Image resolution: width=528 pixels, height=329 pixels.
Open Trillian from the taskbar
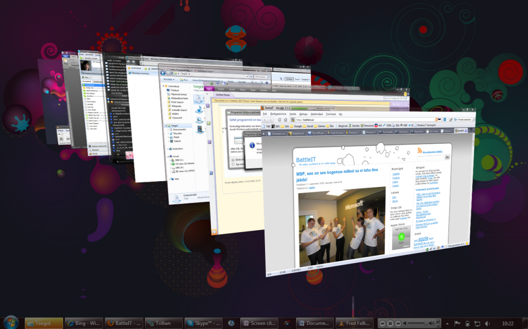pos(163,323)
